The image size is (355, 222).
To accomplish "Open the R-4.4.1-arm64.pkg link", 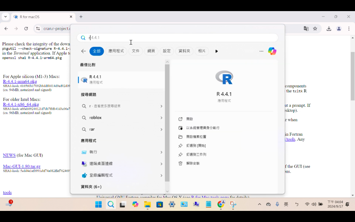I will pos(20,82).
